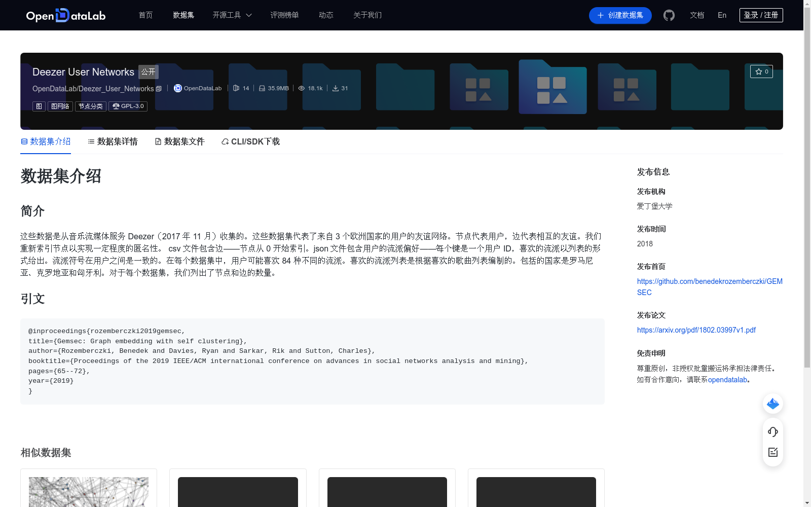Click the file count icon showing 14
811x507 pixels.
pyautogui.click(x=236, y=88)
